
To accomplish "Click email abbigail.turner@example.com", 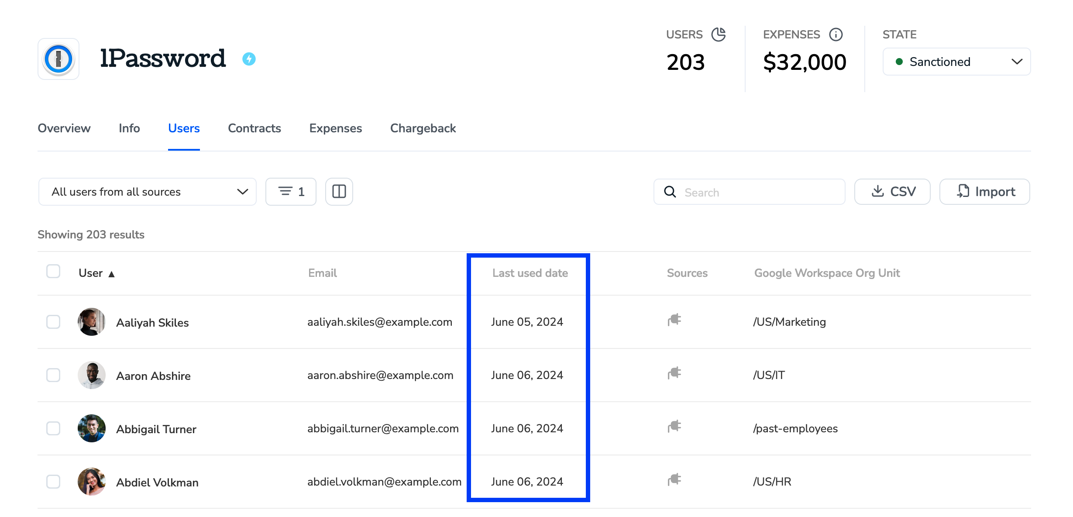I will tap(383, 429).
